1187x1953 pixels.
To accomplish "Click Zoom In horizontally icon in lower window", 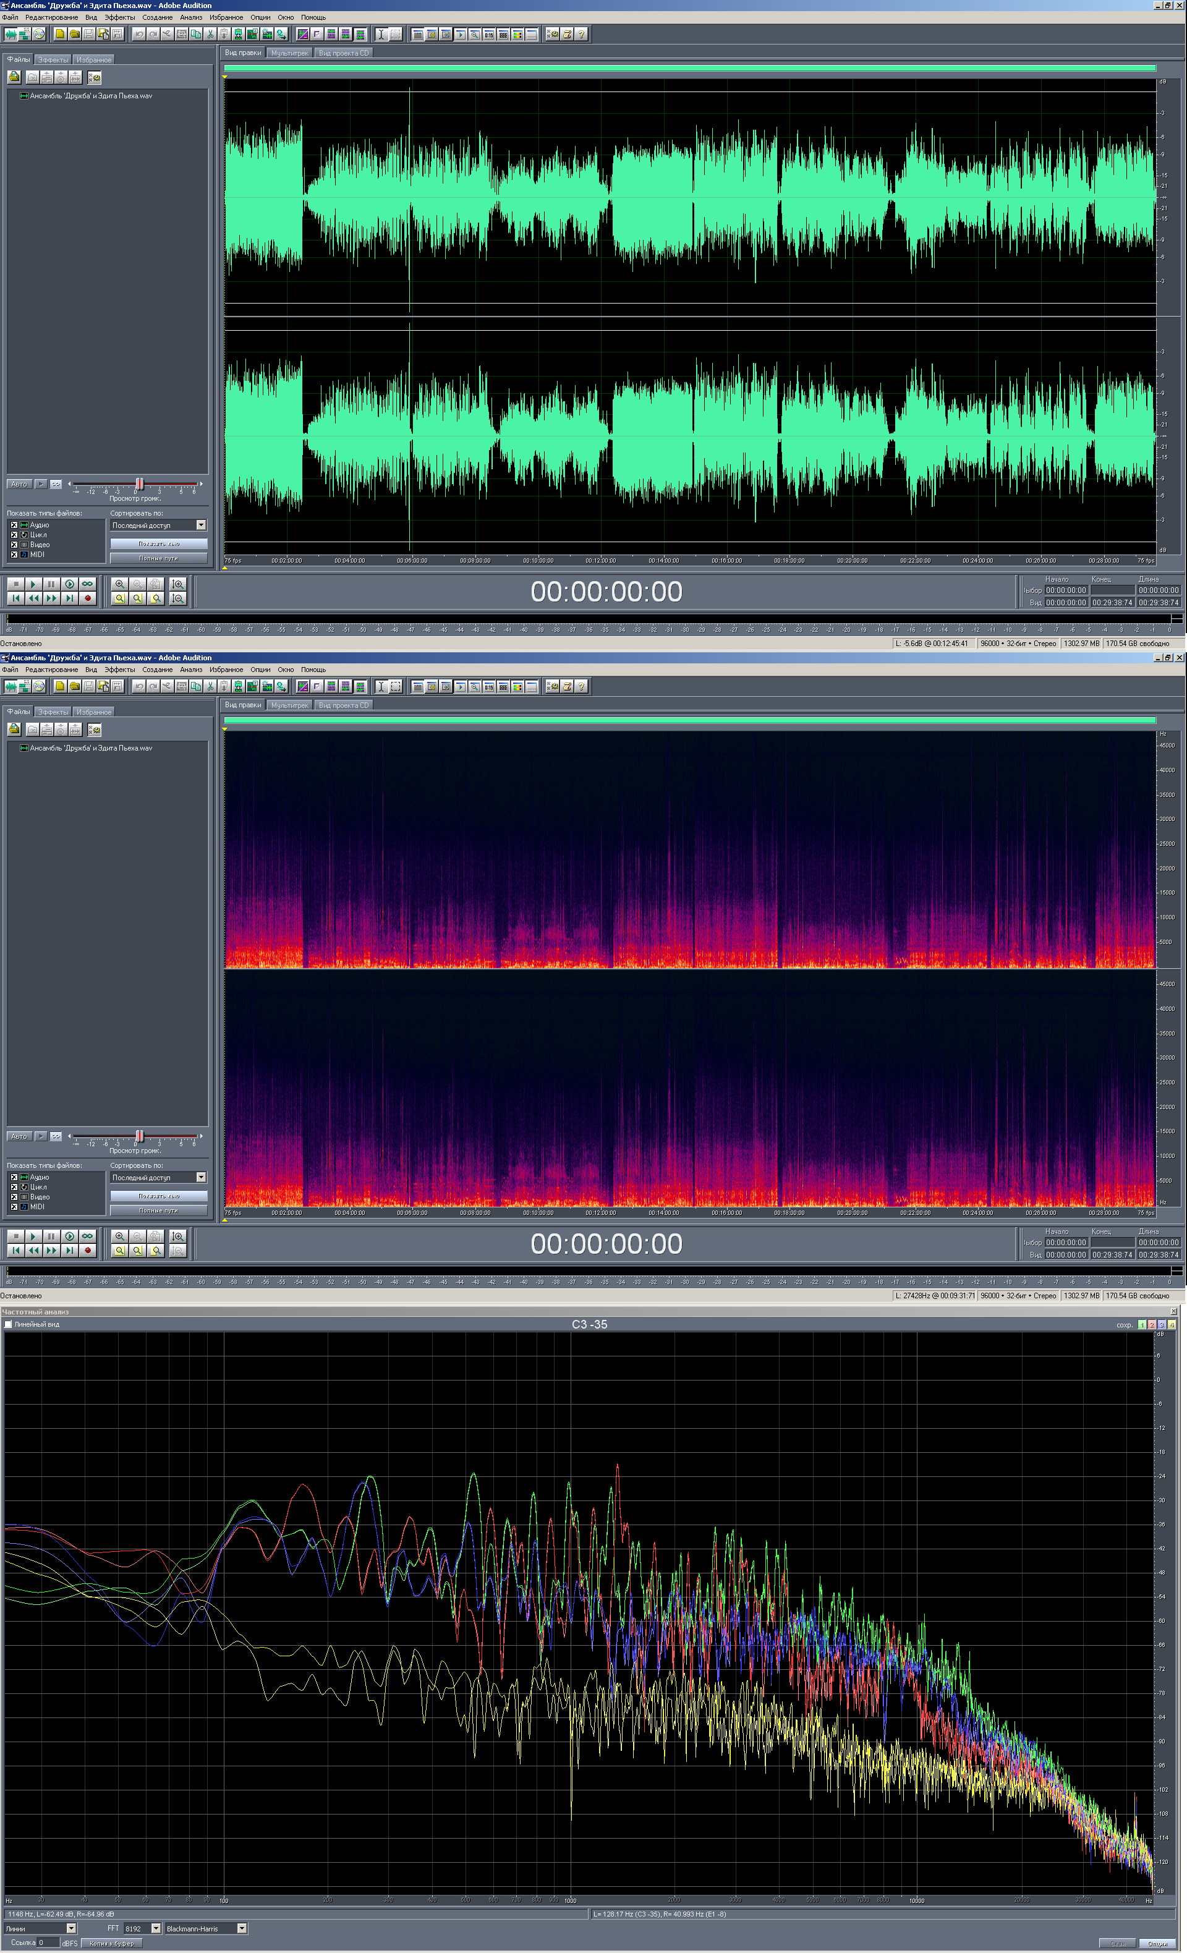I will click(120, 1236).
